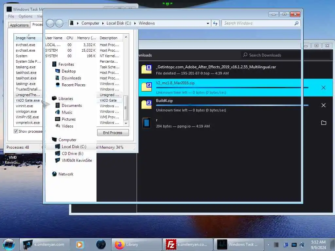
Task: Click the refresh button beside the address bar
Action: (215, 23)
